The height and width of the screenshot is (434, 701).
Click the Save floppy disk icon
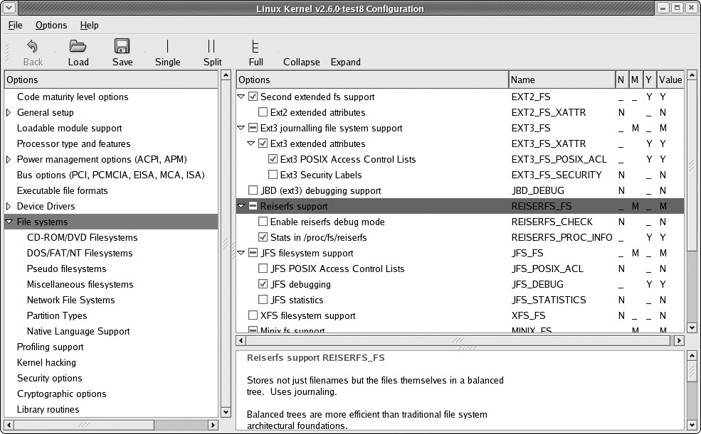click(122, 47)
